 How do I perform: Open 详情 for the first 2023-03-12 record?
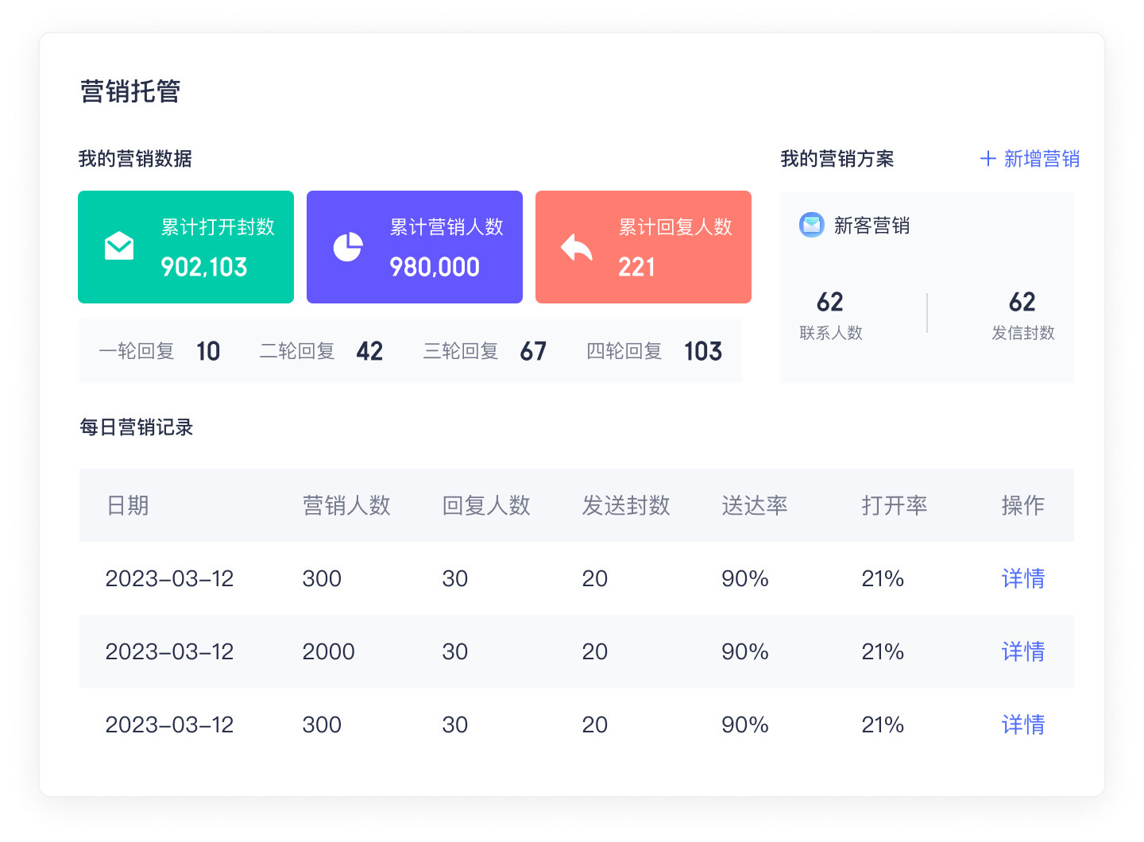1022,579
